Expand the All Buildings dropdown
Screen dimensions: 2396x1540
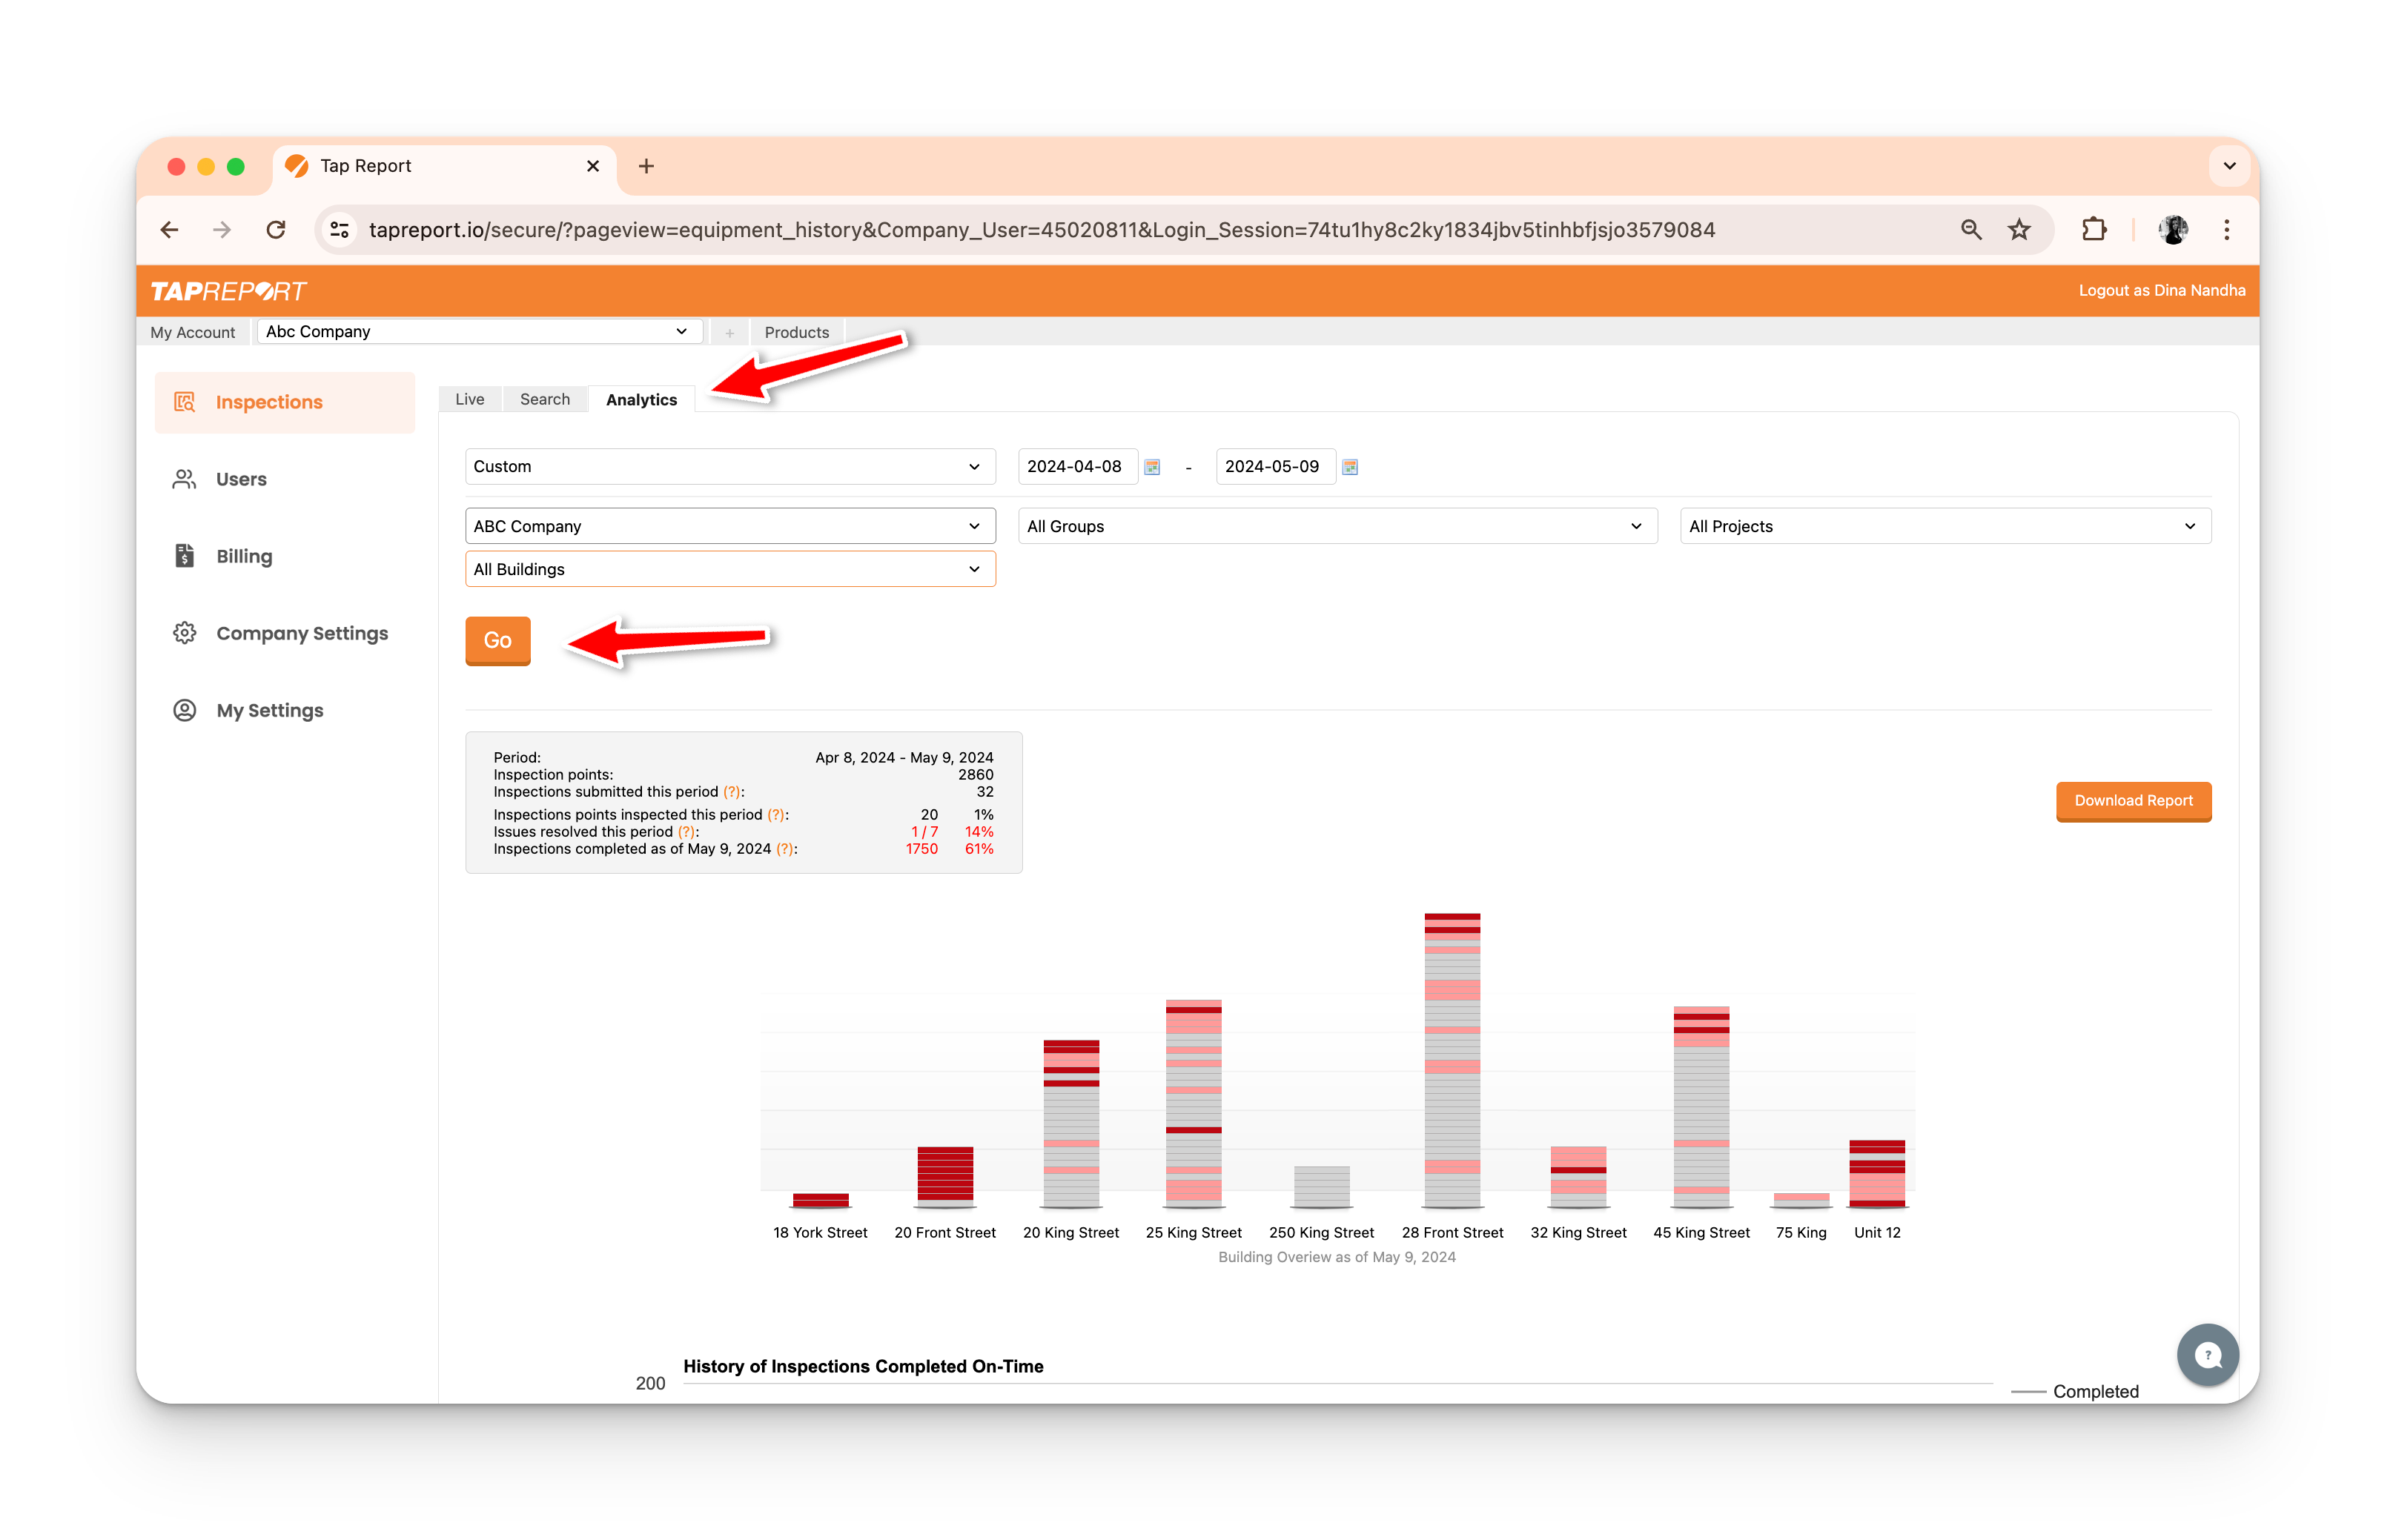tap(729, 569)
